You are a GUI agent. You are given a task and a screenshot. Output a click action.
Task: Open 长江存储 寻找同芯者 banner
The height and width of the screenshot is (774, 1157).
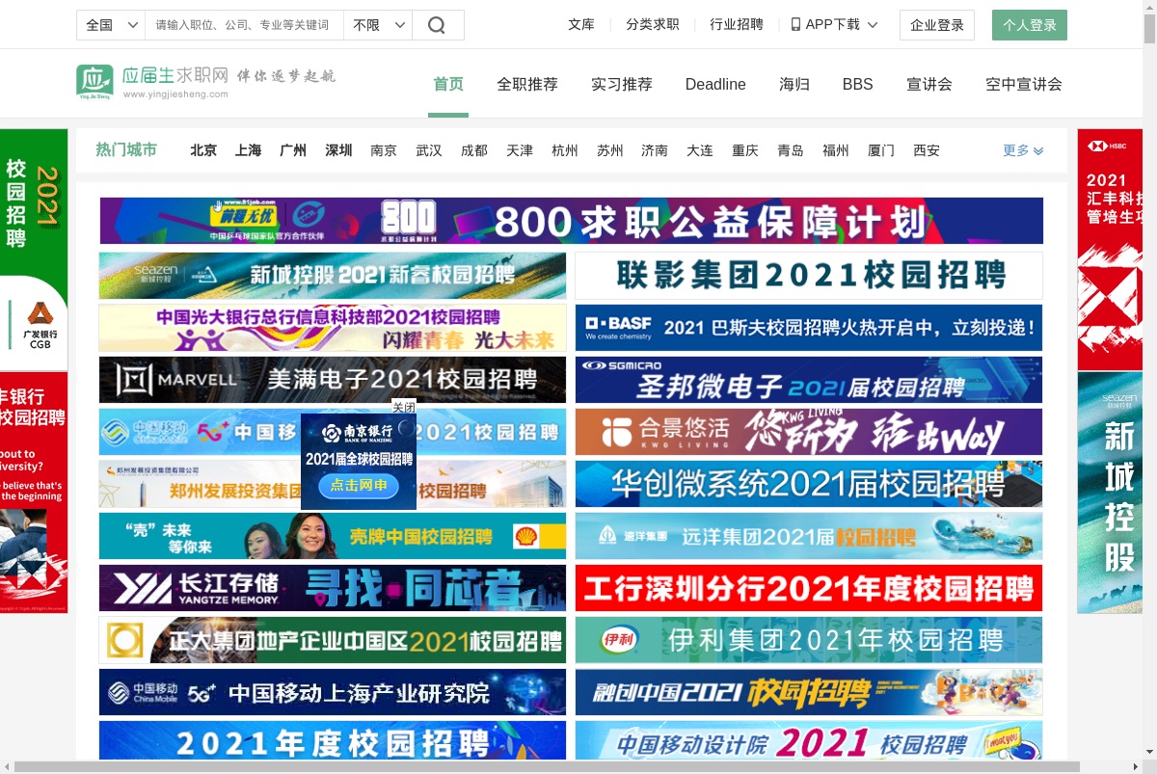(x=333, y=588)
